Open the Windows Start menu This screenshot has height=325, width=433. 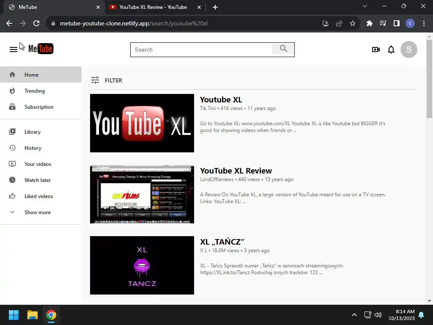(x=14, y=315)
